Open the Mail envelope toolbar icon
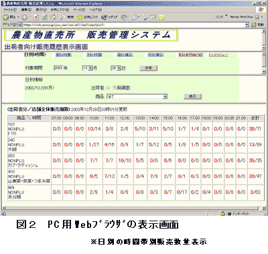 (x=135, y=17)
